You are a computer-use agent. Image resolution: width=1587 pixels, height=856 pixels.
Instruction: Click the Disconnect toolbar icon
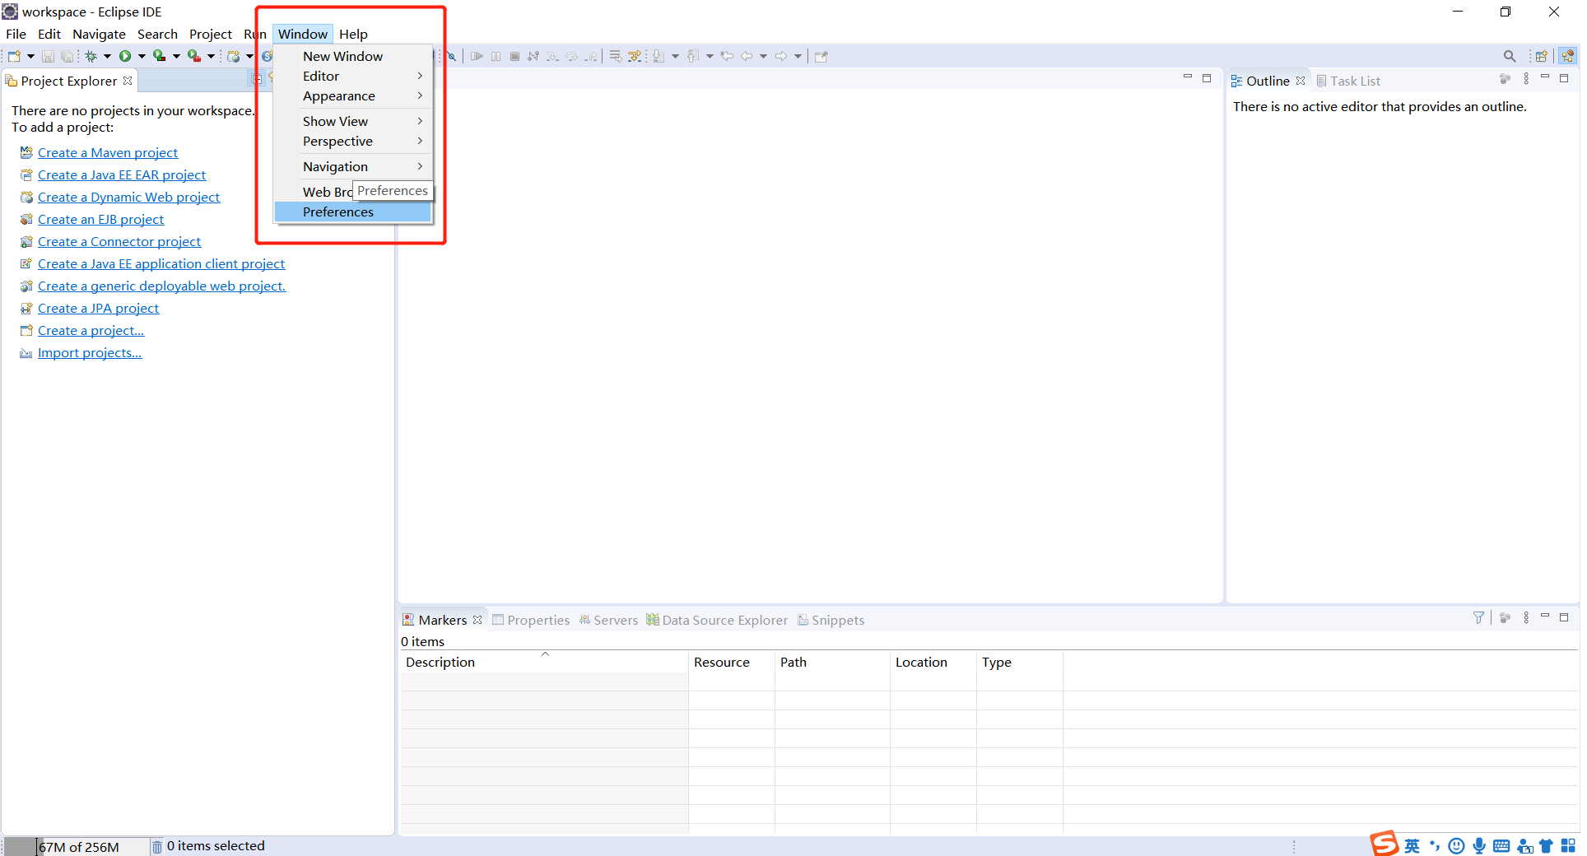point(533,56)
